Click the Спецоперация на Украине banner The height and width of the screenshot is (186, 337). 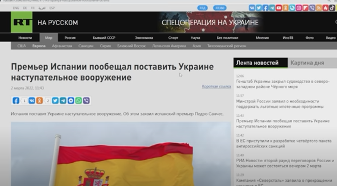pyautogui.click(x=210, y=22)
